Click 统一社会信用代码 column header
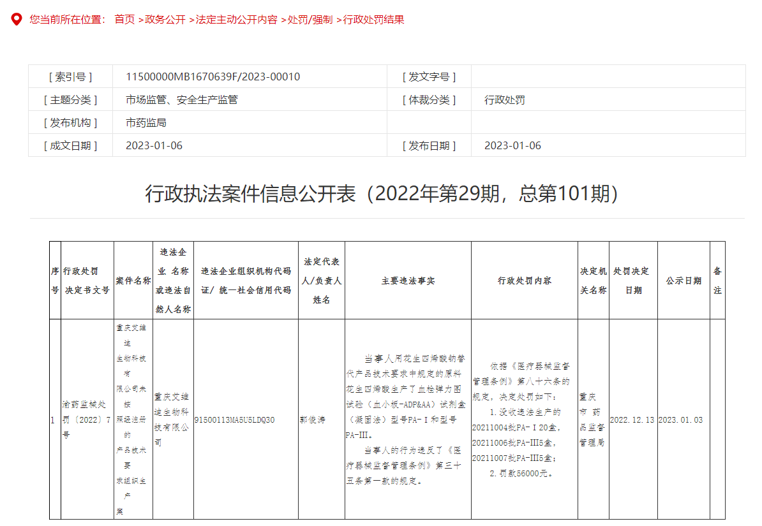 point(246,281)
